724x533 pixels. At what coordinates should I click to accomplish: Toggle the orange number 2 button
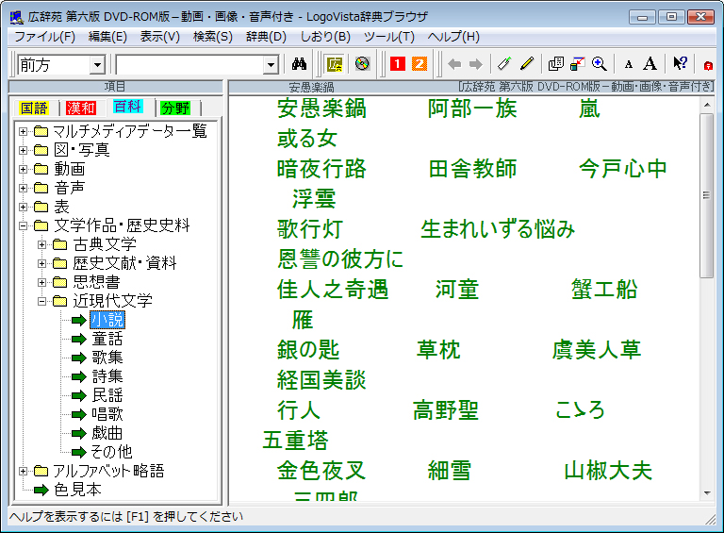[x=420, y=64]
